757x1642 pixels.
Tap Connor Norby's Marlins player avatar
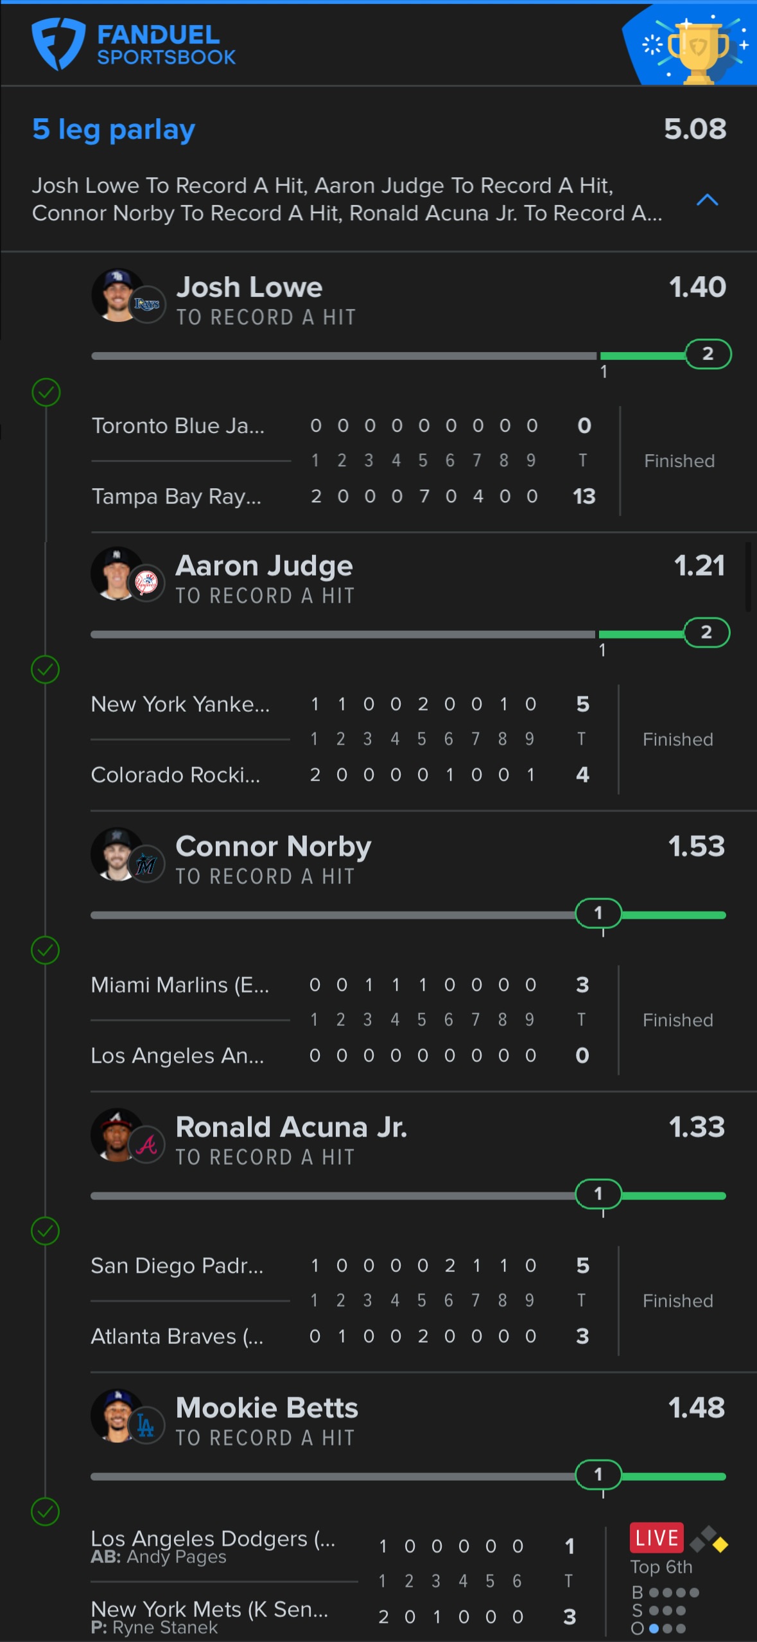(128, 854)
